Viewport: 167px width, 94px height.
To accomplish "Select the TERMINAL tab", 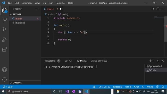I will [82, 61].
